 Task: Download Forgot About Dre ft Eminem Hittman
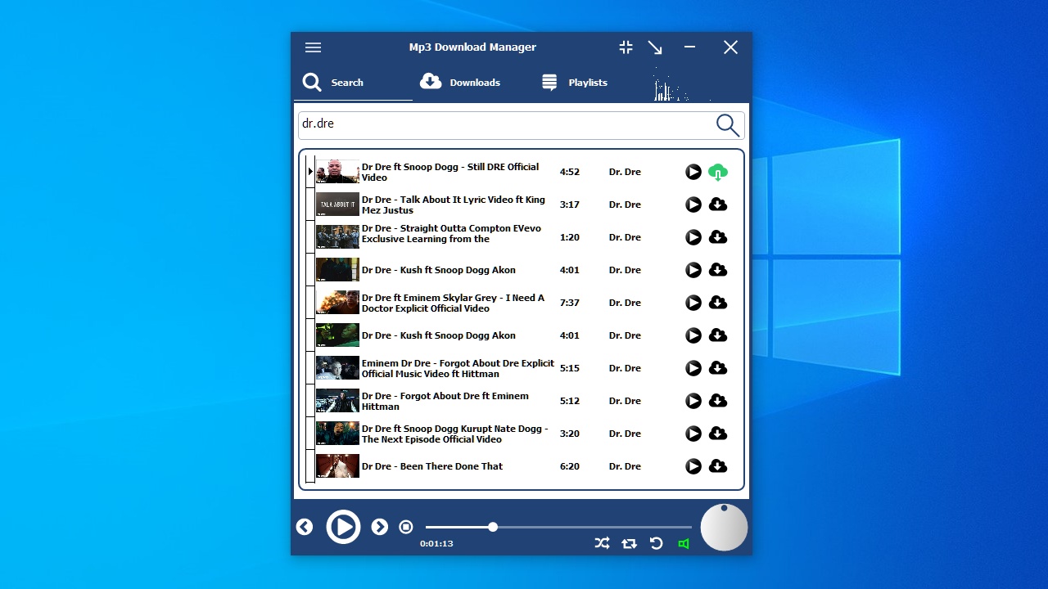pos(718,401)
